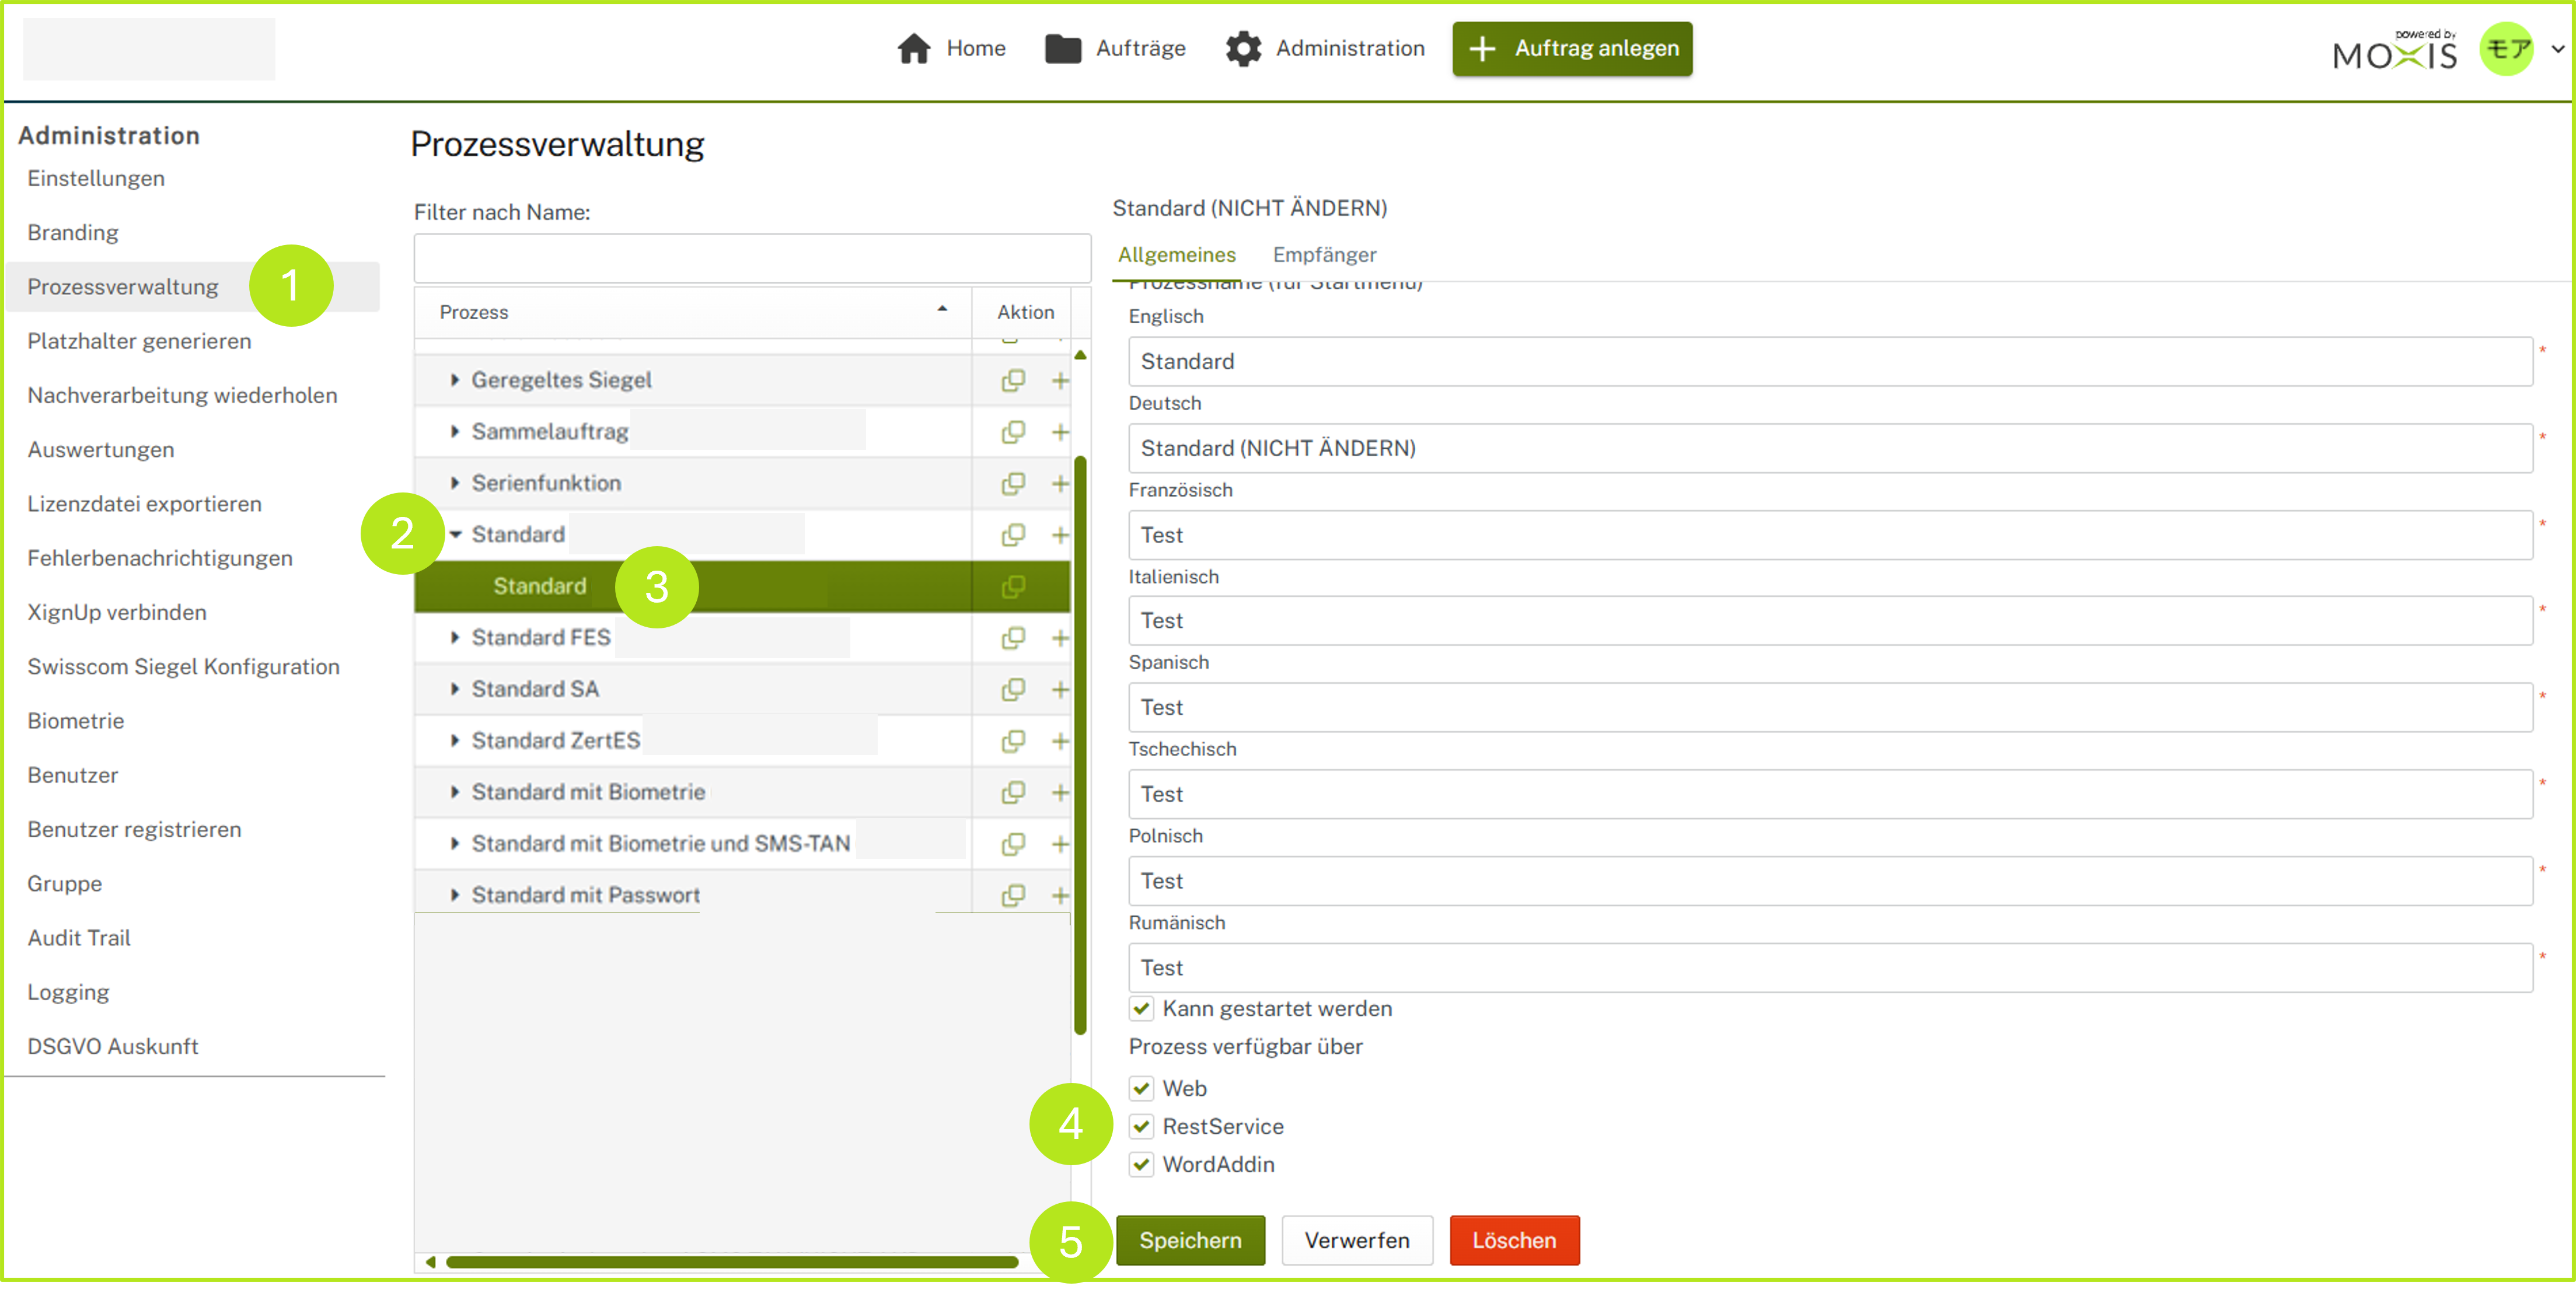Add a subprocess to Standard FES with the plus icon
2576x1300 pixels.
click(1060, 638)
